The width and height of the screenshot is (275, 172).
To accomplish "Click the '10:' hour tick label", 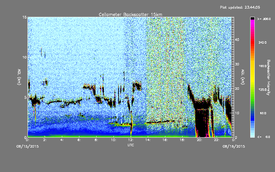I will click(113, 140).
